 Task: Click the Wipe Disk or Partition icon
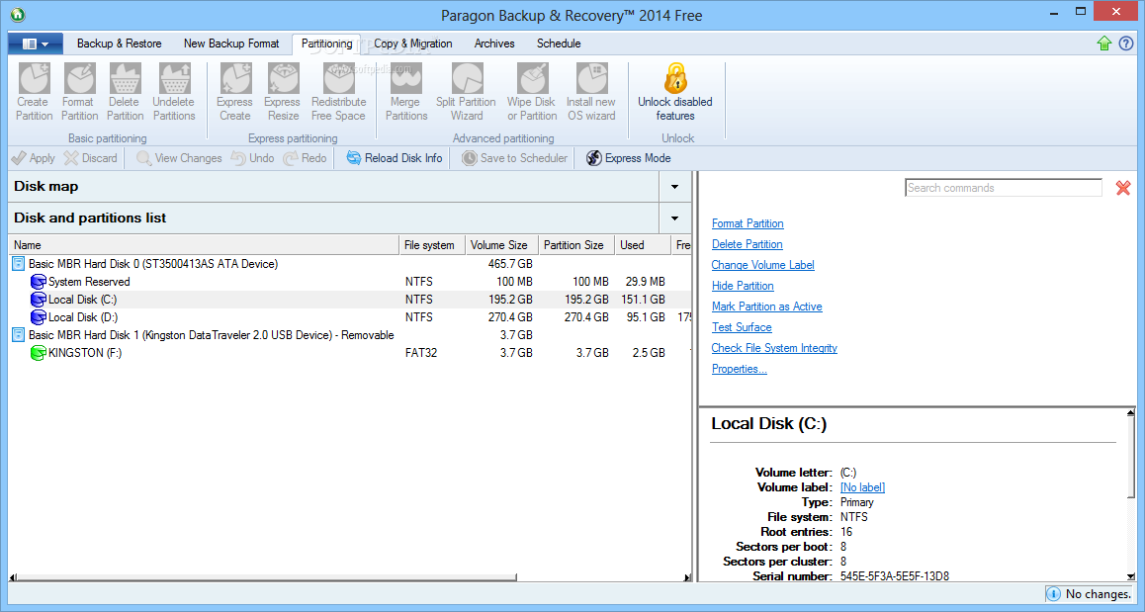pos(532,79)
